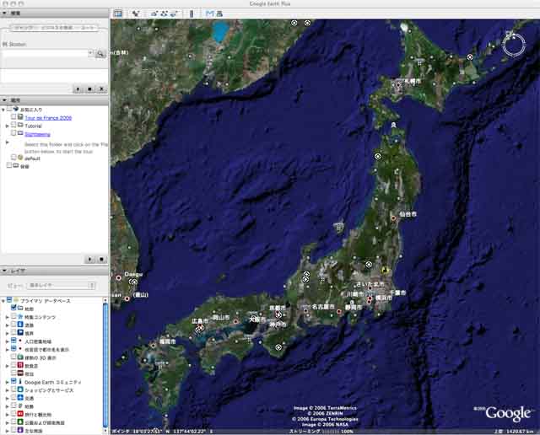540x435 pixels.
Task: Click the clear search results X button
Action: coord(101,89)
